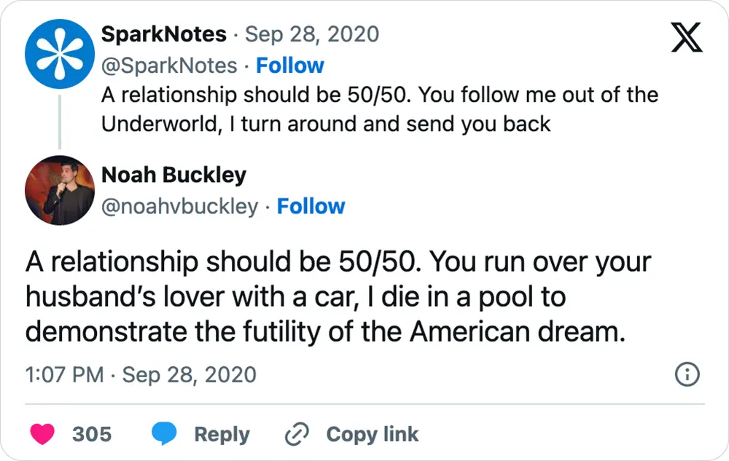Follow @SparkNotes via the Follow link
This screenshot has height=461, width=729.
291,66
